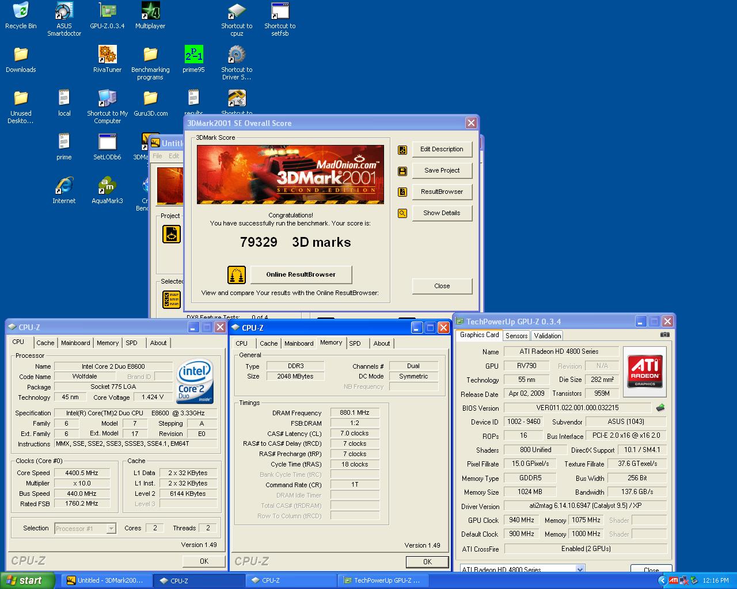This screenshot has height=589, width=737.
Task: Switch to the TechPowerUp GPU-Z taskbar button
Action: pos(385,580)
